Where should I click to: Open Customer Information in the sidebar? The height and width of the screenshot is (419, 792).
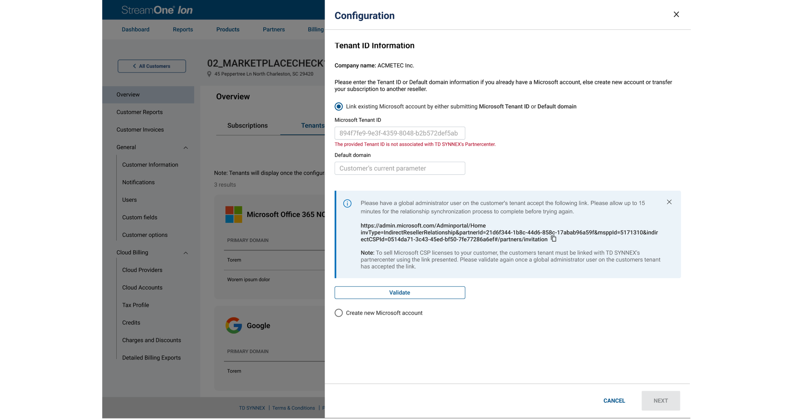point(150,165)
